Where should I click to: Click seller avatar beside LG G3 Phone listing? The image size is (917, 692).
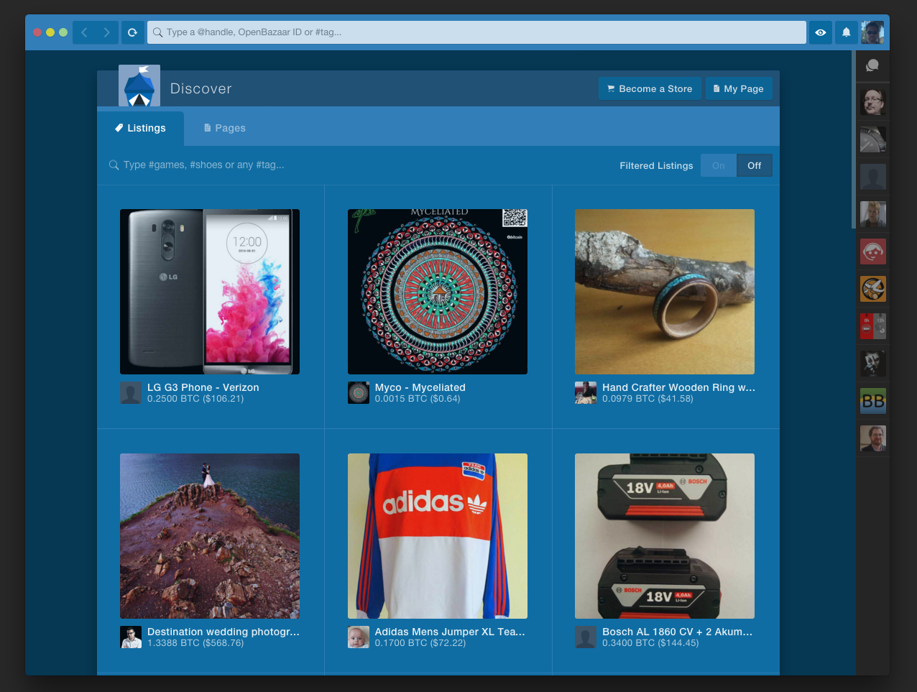click(131, 393)
